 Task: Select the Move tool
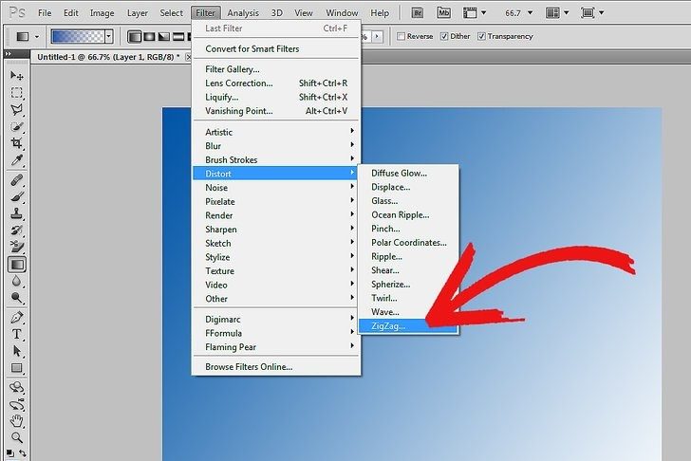(x=17, y=76)
